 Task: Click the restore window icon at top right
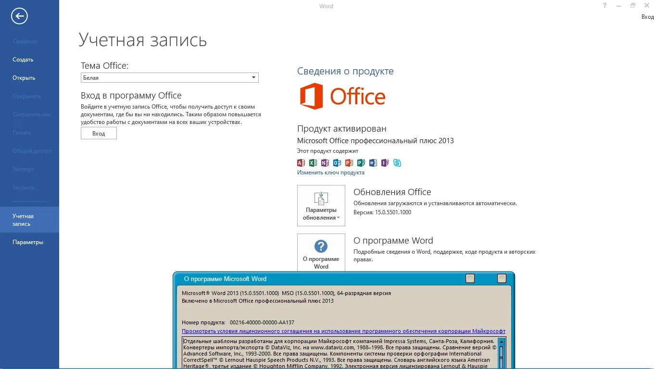633,6
